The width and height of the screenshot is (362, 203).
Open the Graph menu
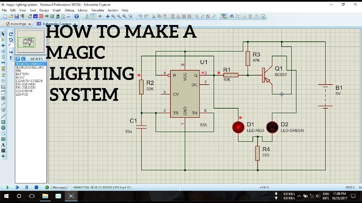tap(57, 10)
